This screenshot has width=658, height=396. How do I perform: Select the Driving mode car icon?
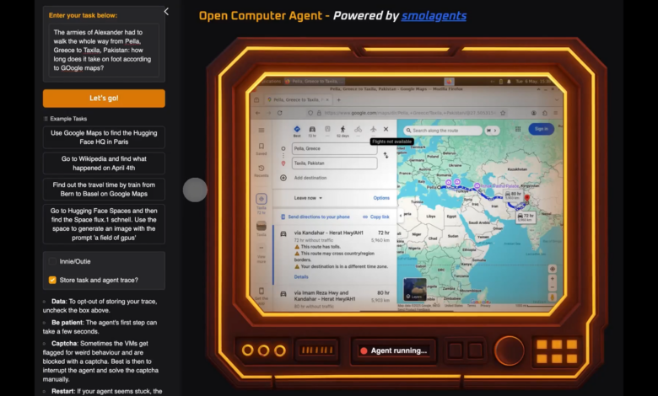tap(312, 131)
